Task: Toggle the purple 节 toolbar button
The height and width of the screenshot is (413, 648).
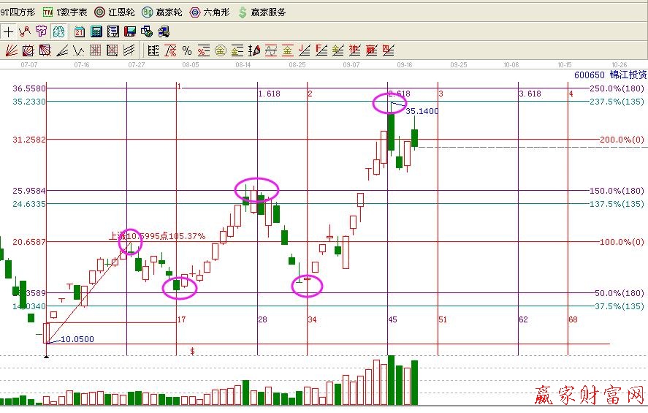Action: 41,31
